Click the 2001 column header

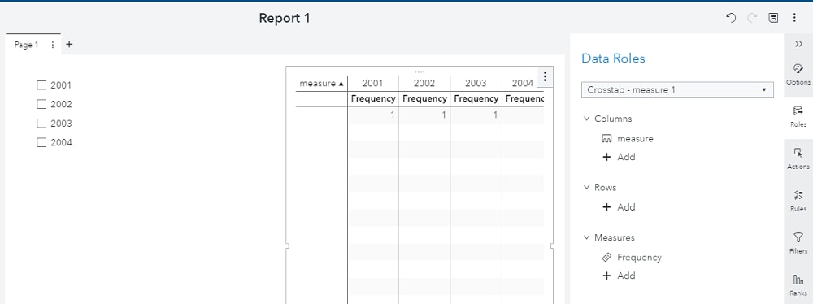click(x=373, y=83)
